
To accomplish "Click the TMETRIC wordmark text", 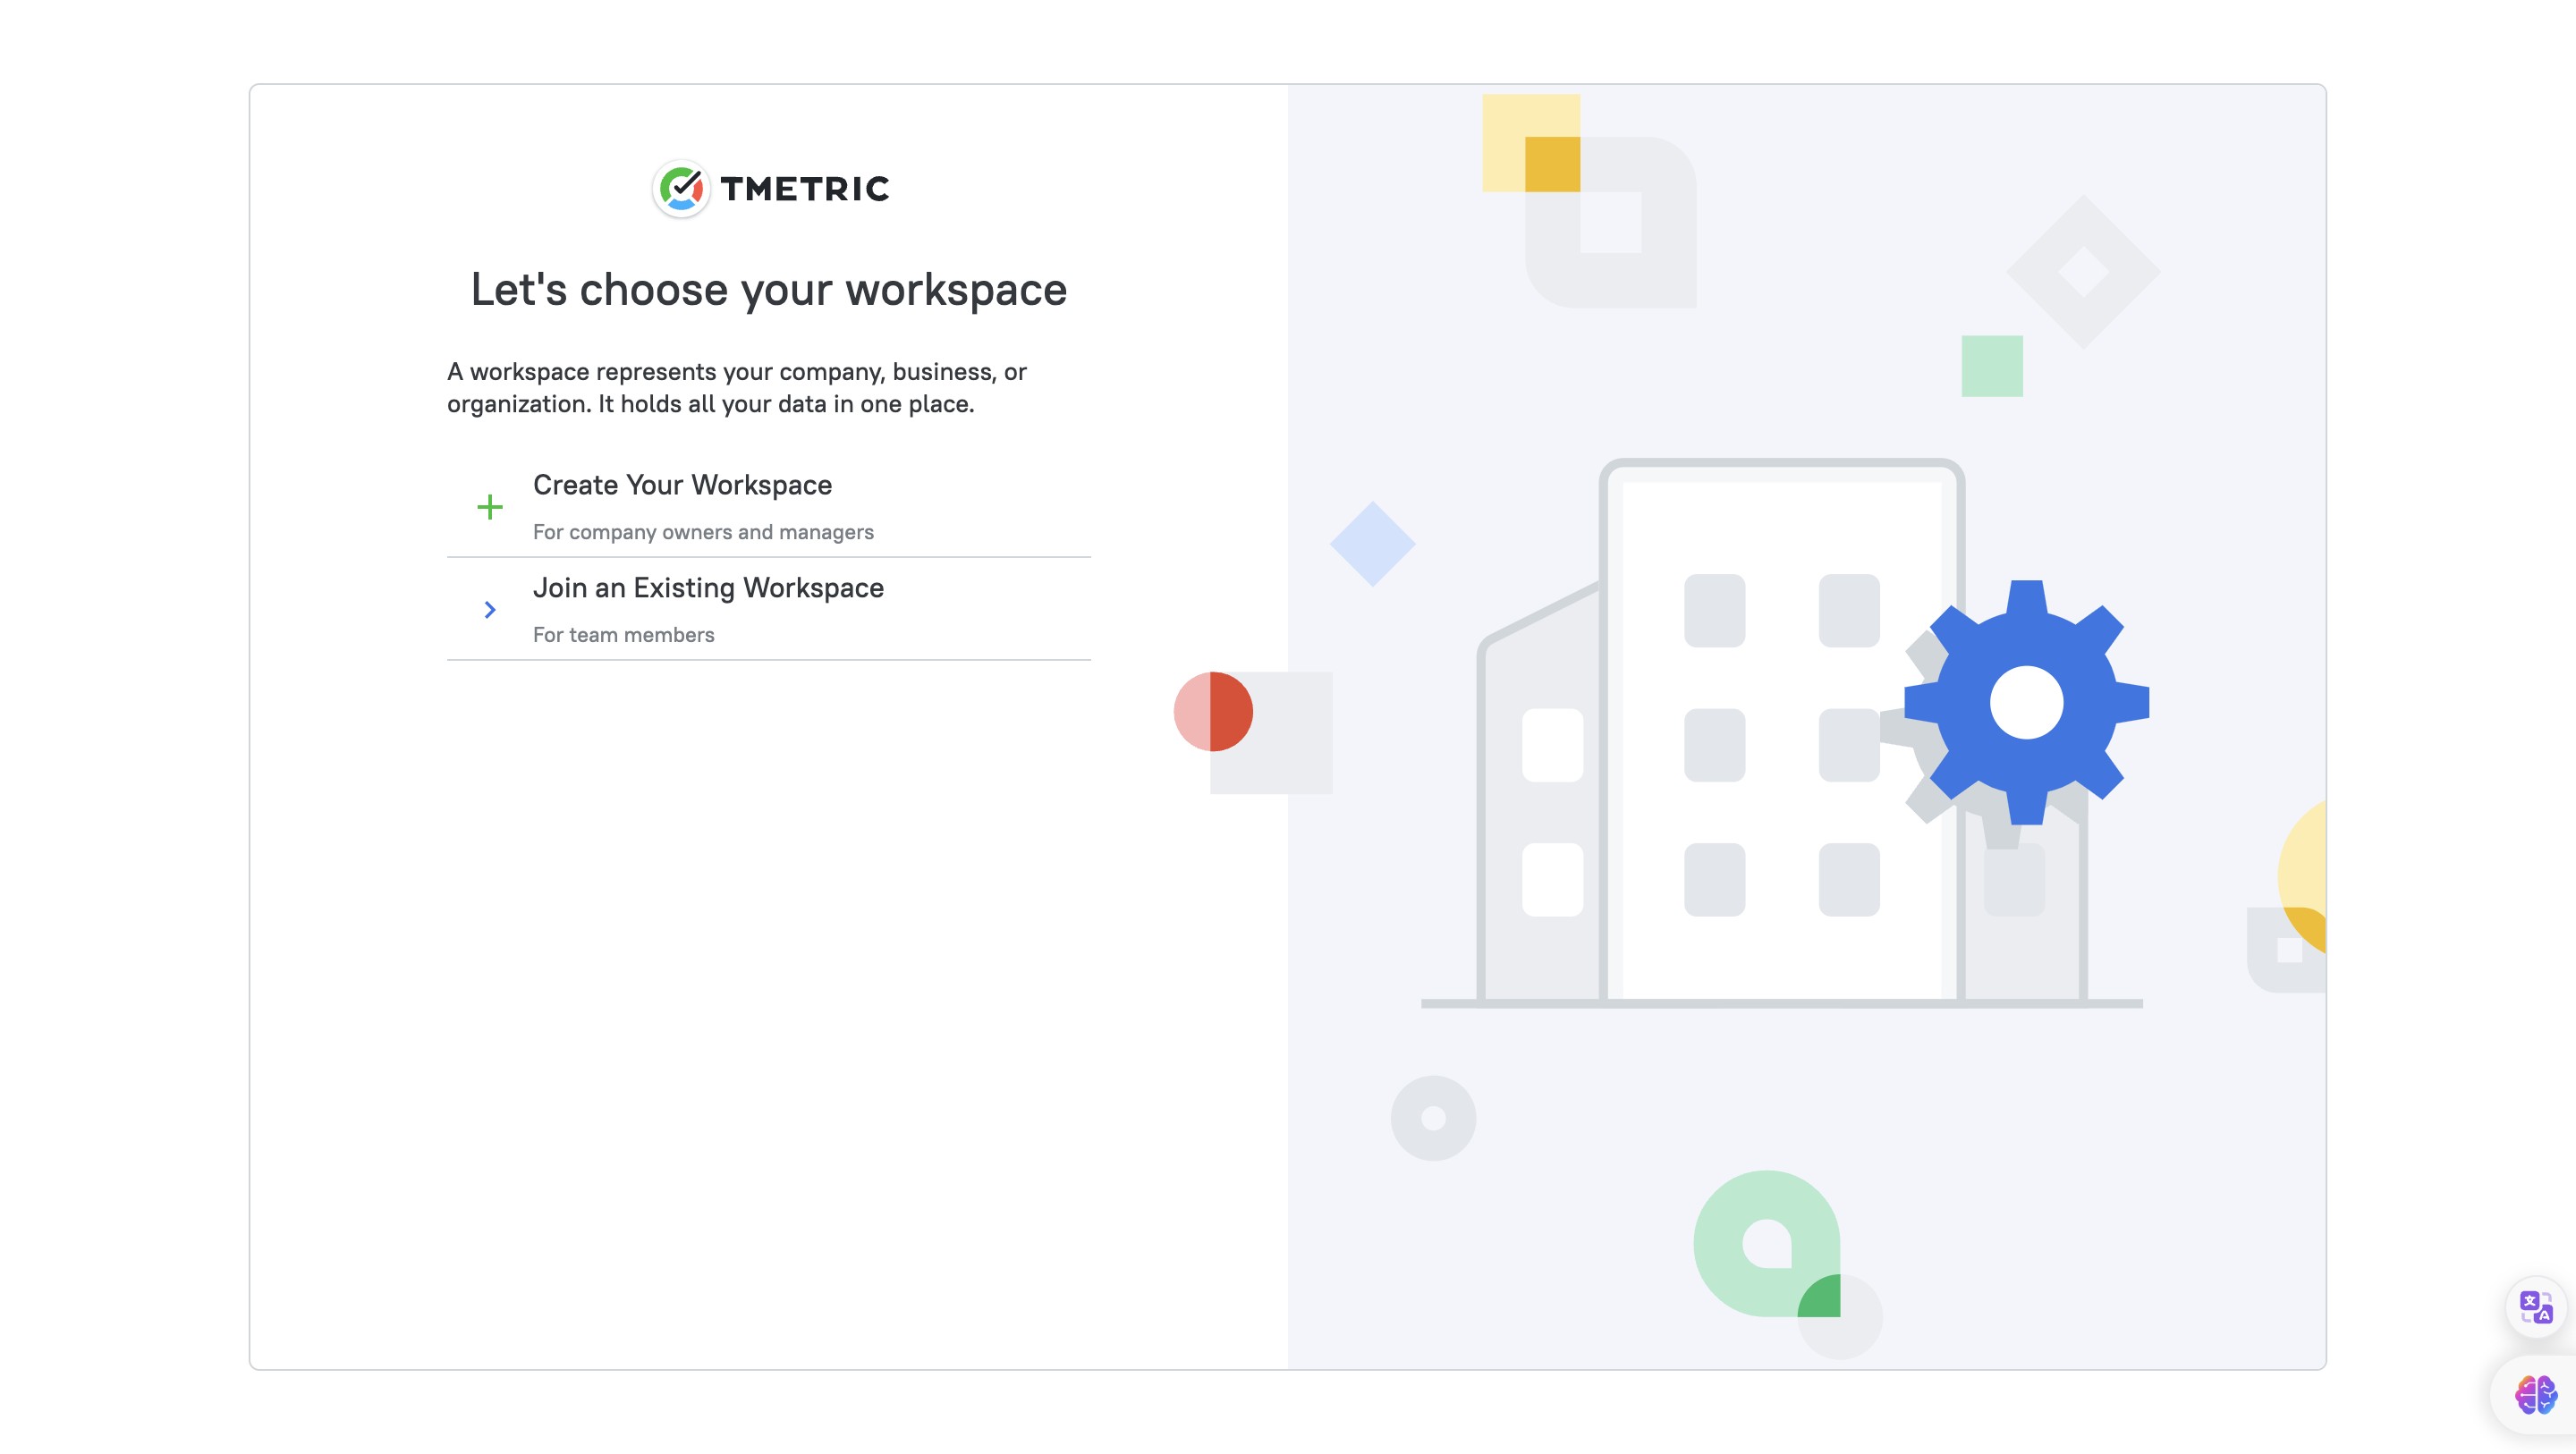I will point(805,189).
